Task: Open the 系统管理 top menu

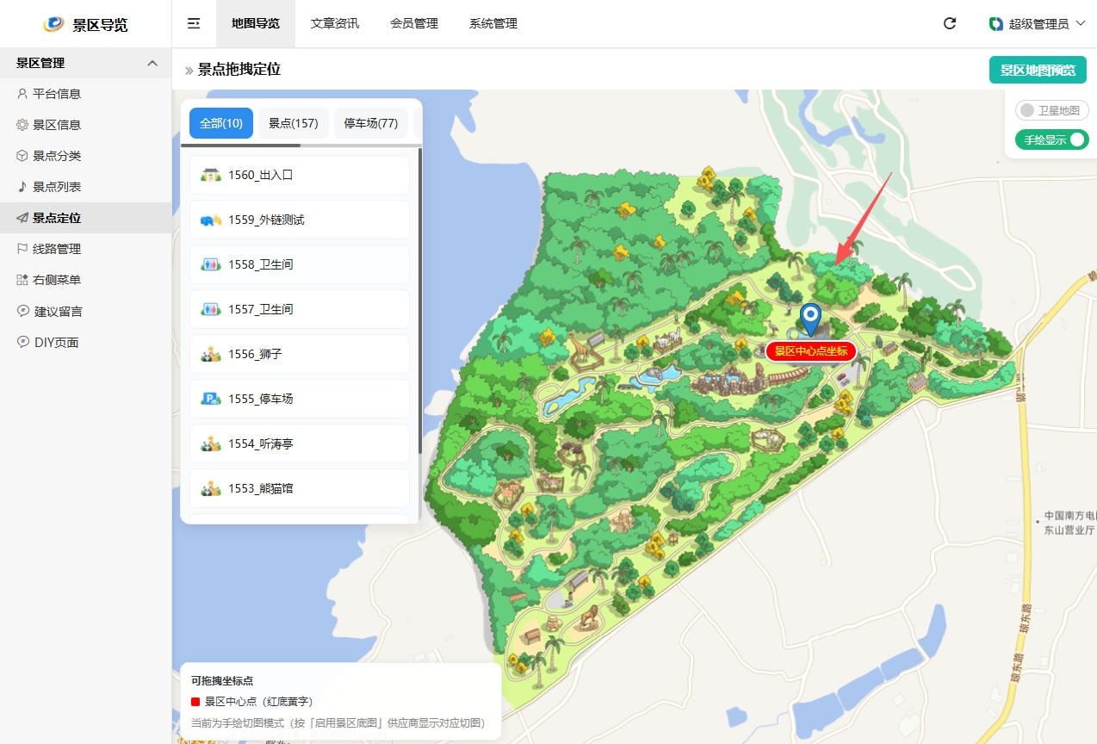Action: tap(493, 23)
